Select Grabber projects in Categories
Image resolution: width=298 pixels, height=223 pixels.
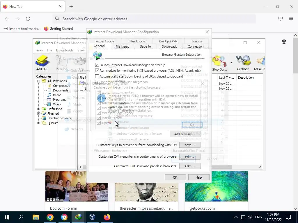[x=59, y=118]
